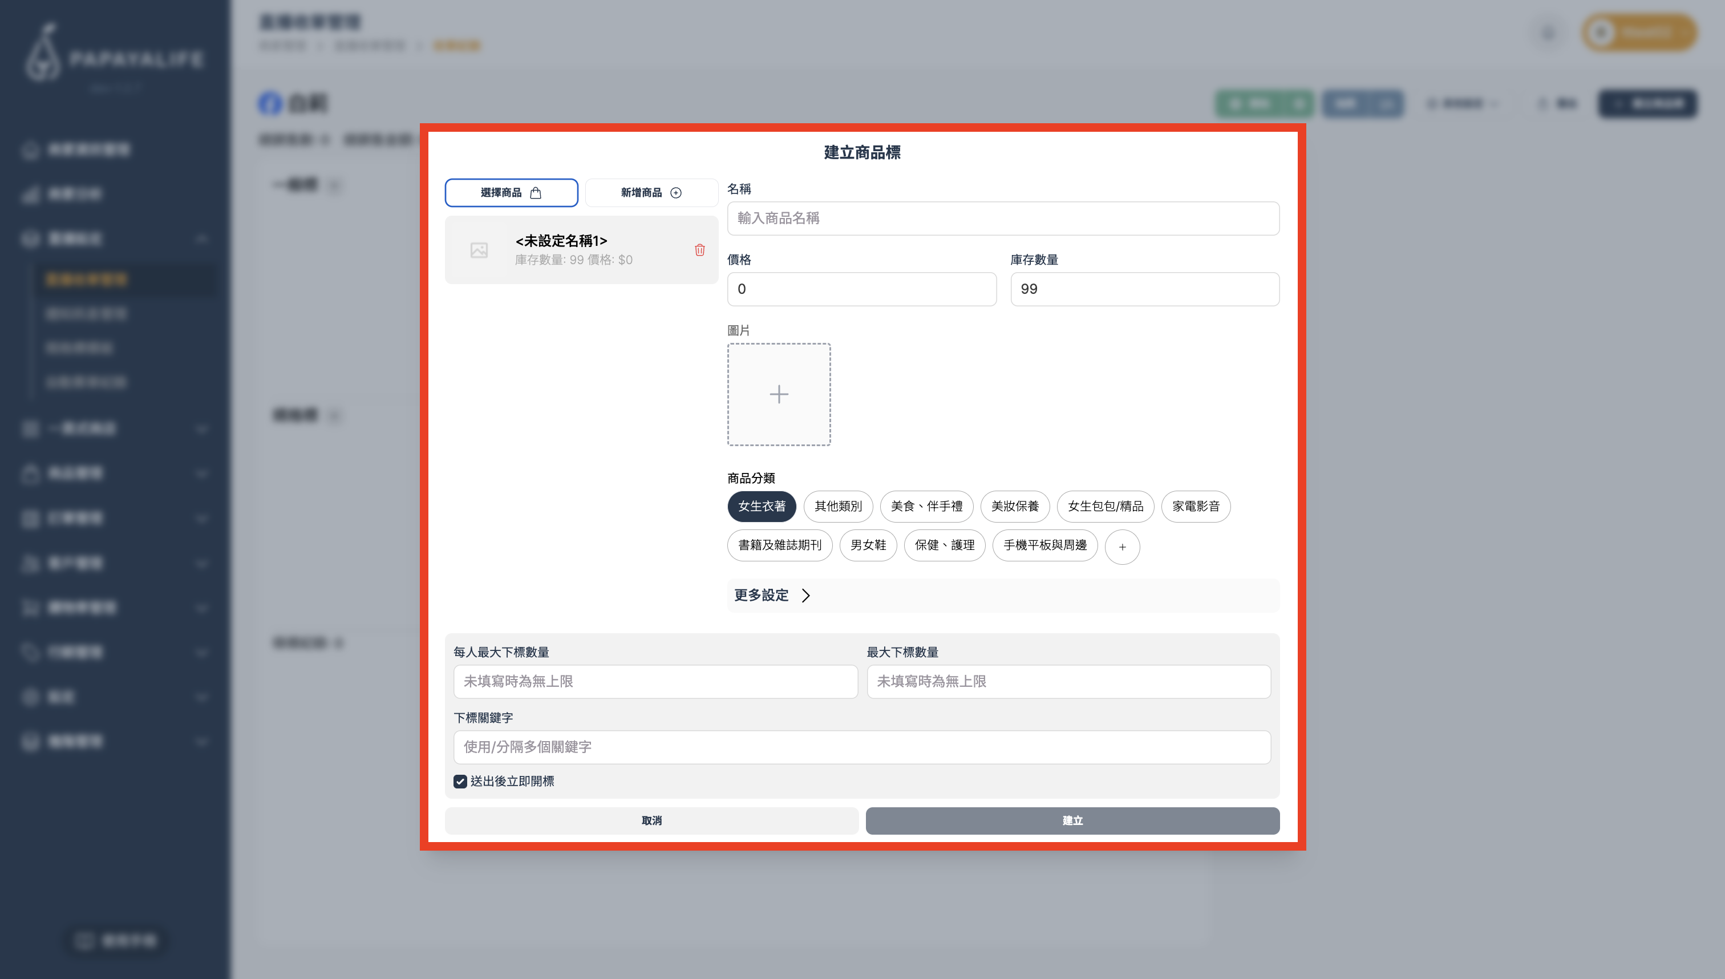Click the add category plus button
Image resolution: width=1725 pixels, height=979 pixels.
coord(1122,547)
